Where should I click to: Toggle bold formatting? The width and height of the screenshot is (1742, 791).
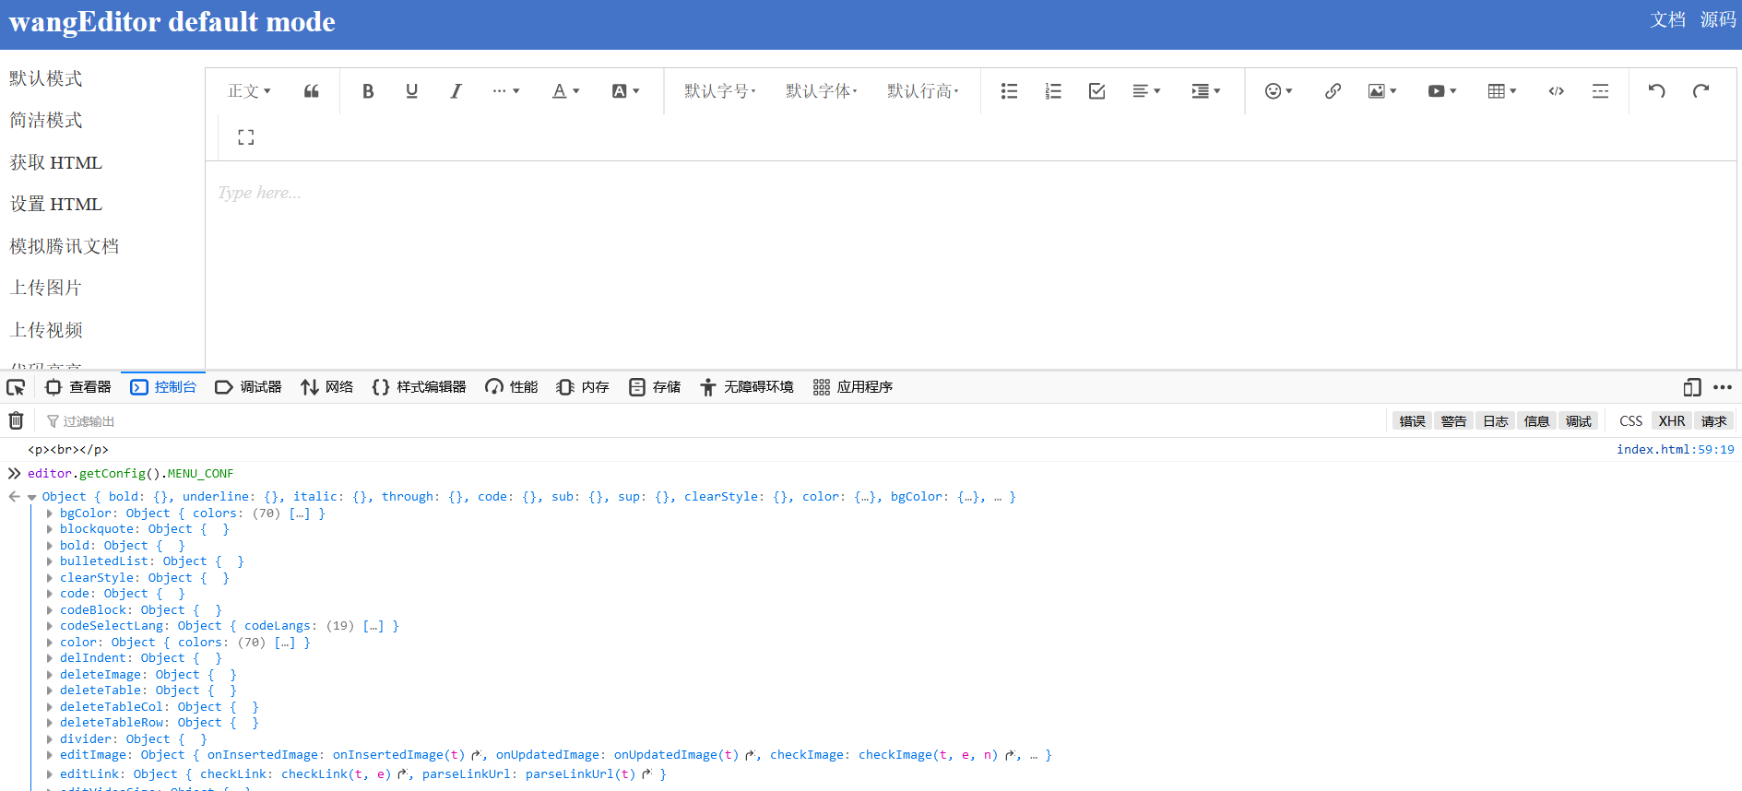click(368, 91)
